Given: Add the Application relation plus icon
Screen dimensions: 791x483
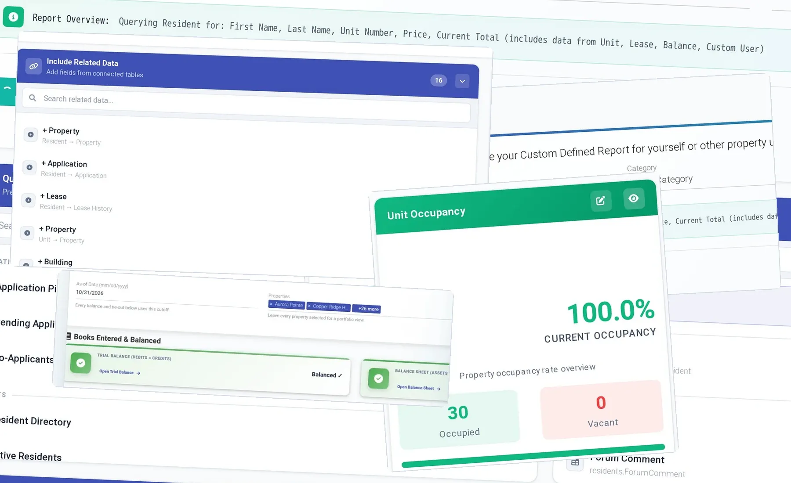Looking at the screenshot, I should [29, 167].
